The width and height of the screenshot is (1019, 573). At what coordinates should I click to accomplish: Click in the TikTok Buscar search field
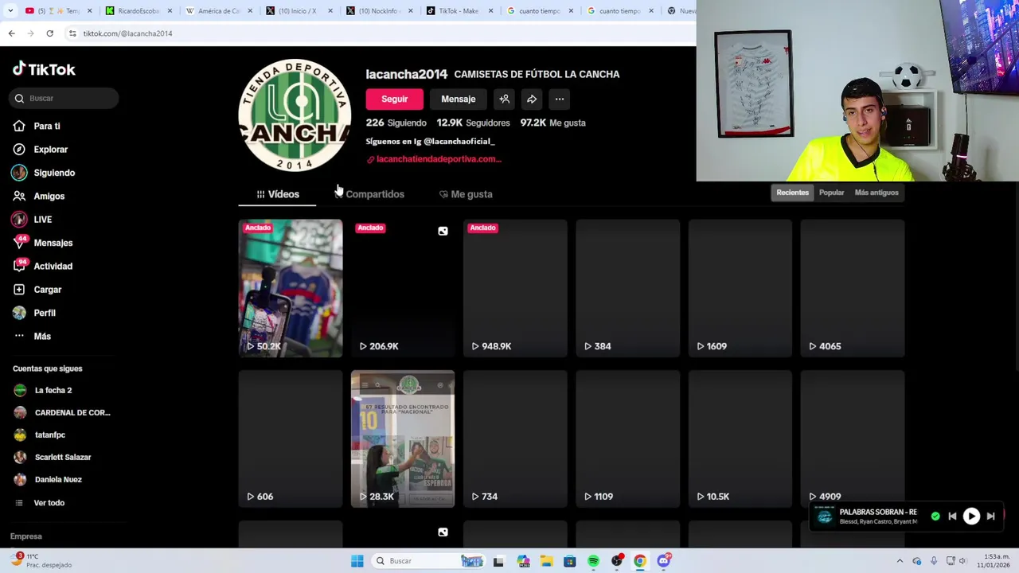(64, 99)
